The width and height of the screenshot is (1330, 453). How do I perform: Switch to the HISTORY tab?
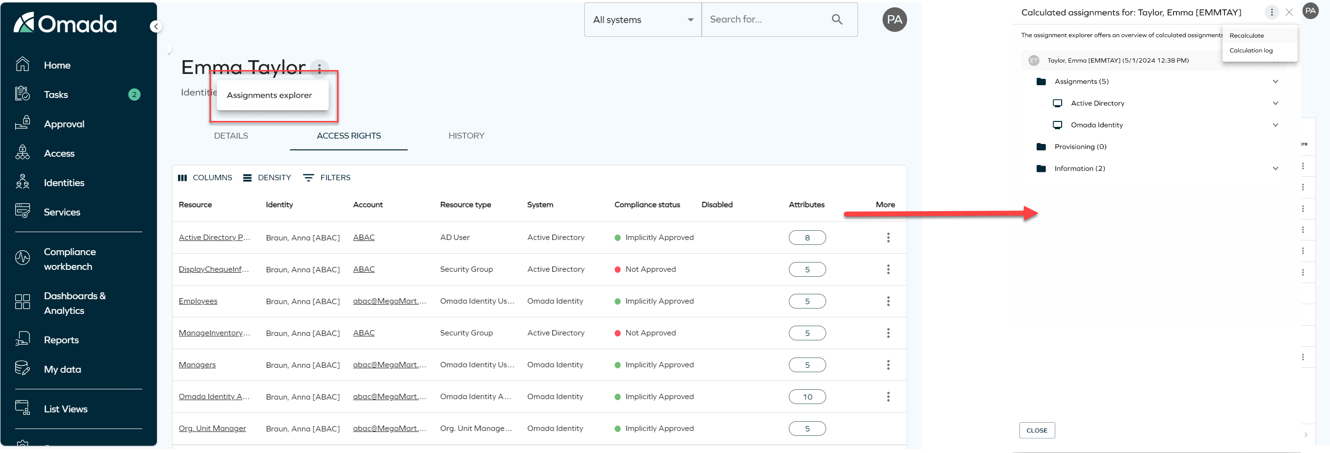466,136
